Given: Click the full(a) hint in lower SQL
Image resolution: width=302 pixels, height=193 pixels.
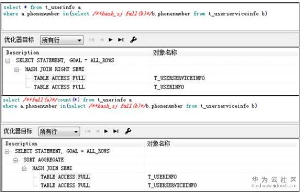Looking at the screenshot, I should (x=40, y=100).
